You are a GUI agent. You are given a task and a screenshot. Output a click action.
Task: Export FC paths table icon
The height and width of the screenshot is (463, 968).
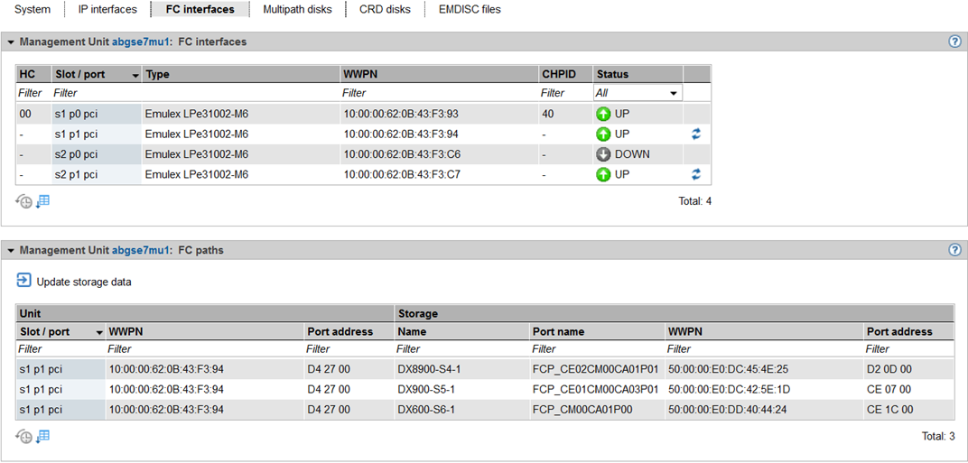click(x=42, y=437)
